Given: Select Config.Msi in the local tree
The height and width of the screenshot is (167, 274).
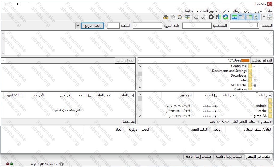Looking at the screenshot, I should pos(239,66).
